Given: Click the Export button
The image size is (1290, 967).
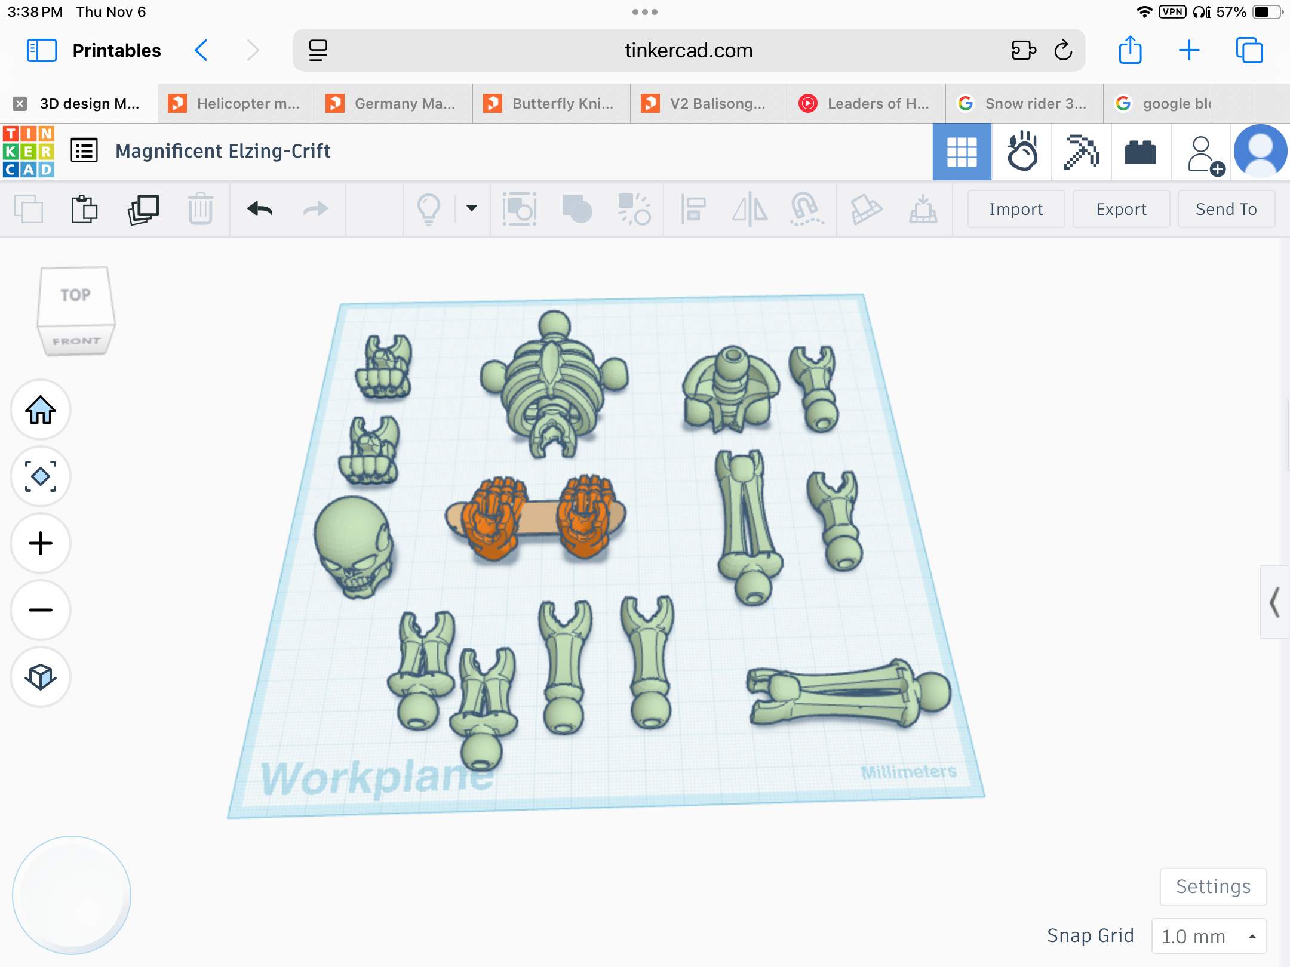Looking at the screenshot, I should tap(1121, 209).
